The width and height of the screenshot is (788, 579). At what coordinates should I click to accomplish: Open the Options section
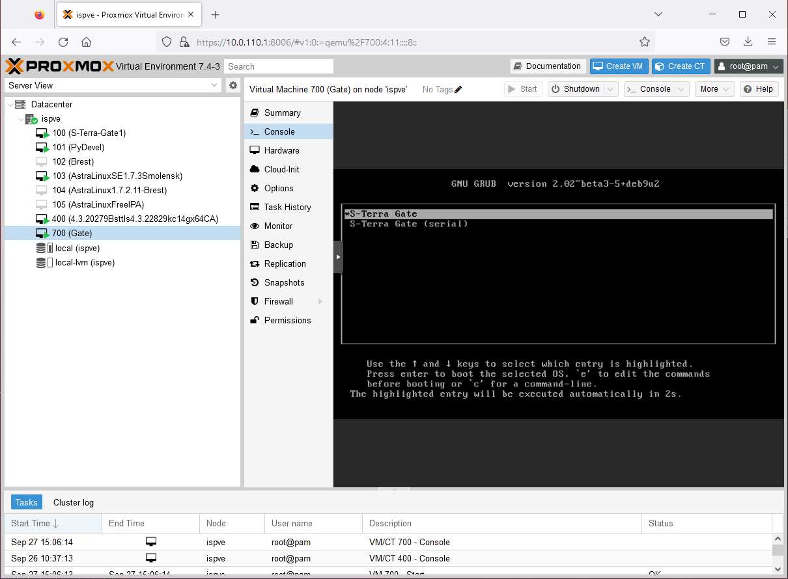(288, 188)
